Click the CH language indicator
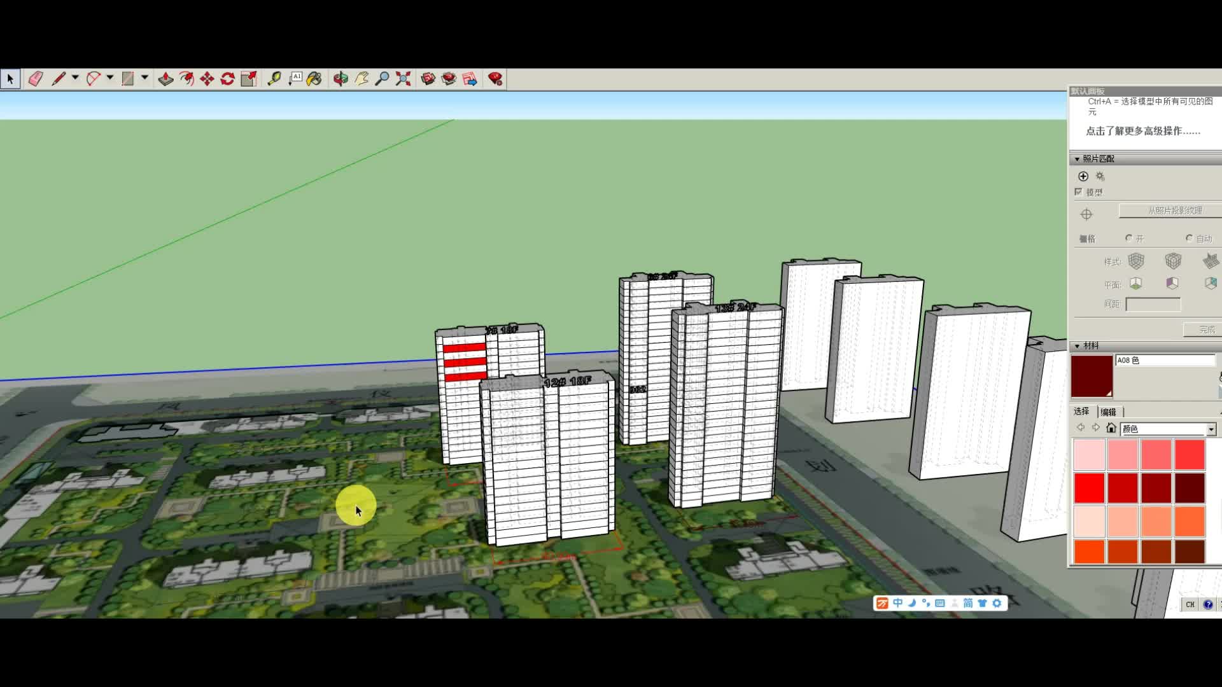 1190,604
